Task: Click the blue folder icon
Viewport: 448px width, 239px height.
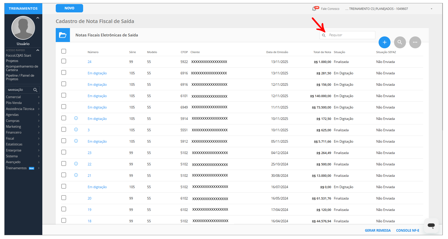Action: 63,35
